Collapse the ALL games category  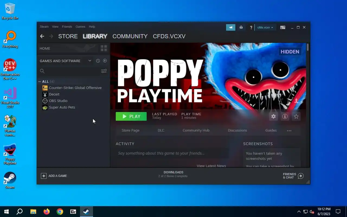[40, 81]
